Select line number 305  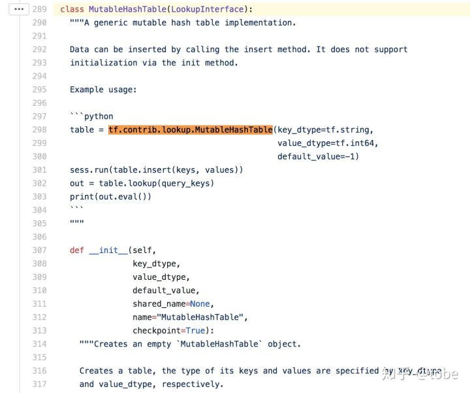coord(40,224)
